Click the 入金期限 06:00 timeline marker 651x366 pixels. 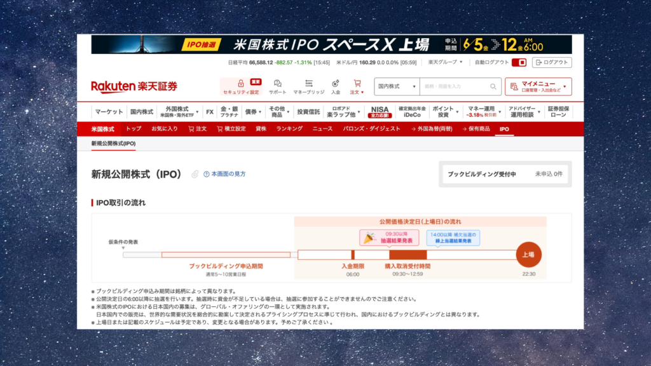[x=353, y=255]
